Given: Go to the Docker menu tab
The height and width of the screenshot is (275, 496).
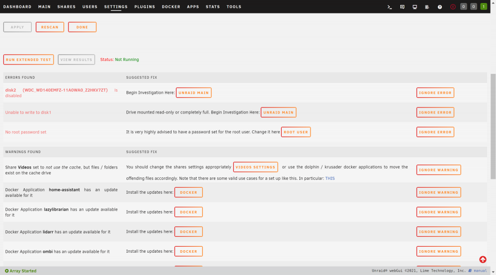Looking at the screenshot, I should tap(171, 6).
